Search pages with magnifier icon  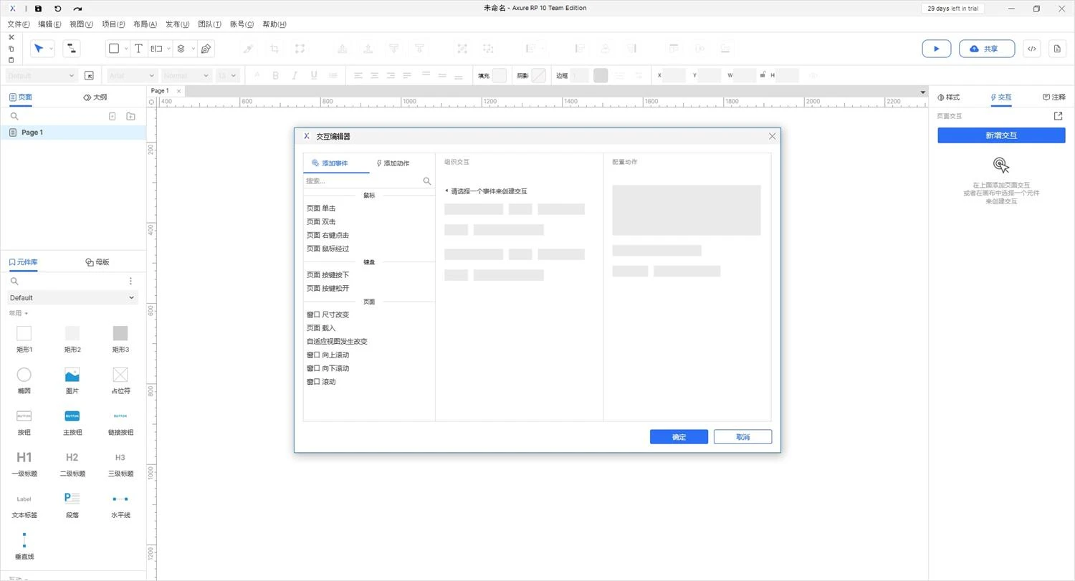pos(14,116)
